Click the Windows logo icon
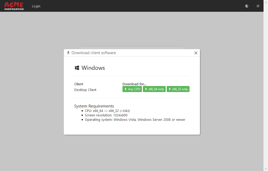268x171 pixels. coord(77,68)
